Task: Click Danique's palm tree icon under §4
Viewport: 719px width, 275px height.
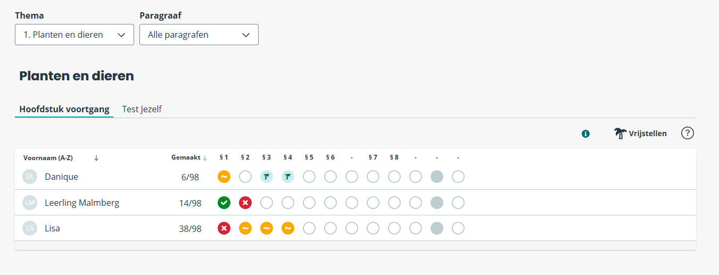Action: point(288,177)
